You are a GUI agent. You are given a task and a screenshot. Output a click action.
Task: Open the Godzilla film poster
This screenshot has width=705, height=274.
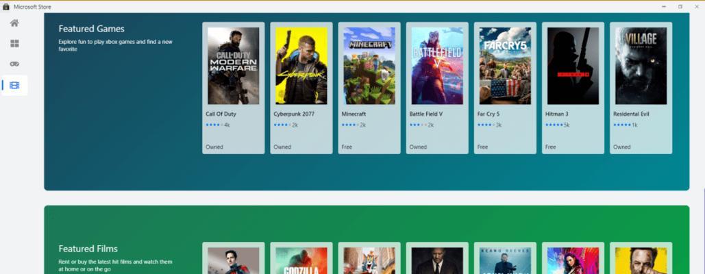click(301, 260)
